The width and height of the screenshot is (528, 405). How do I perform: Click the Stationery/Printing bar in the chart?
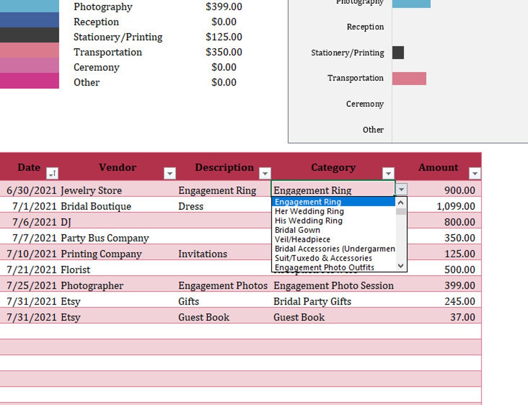point(398,53)
